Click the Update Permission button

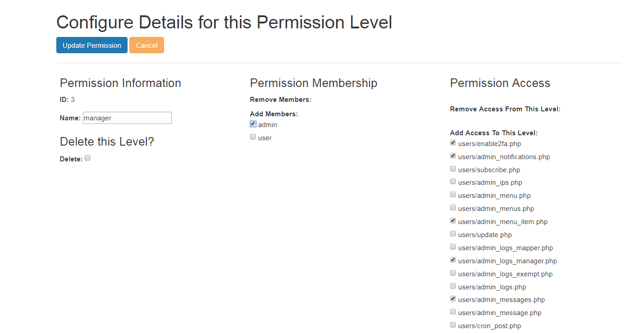coord(91,45)
